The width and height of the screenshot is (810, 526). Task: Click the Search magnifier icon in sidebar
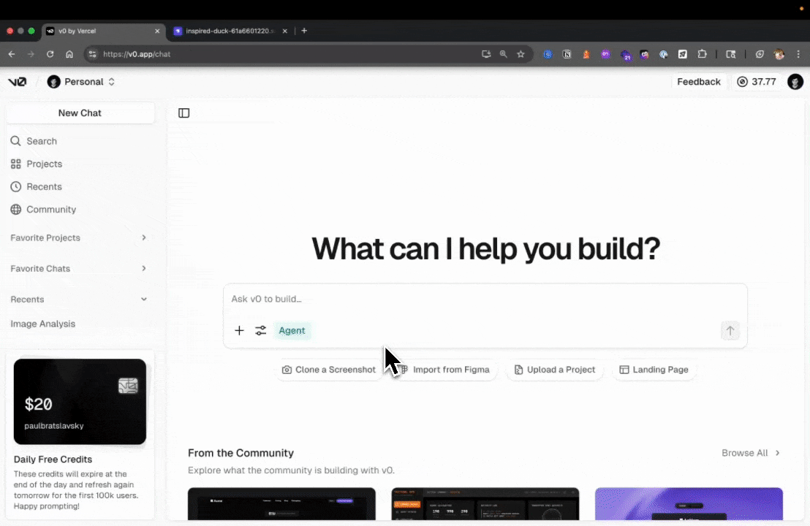[15, 141]
